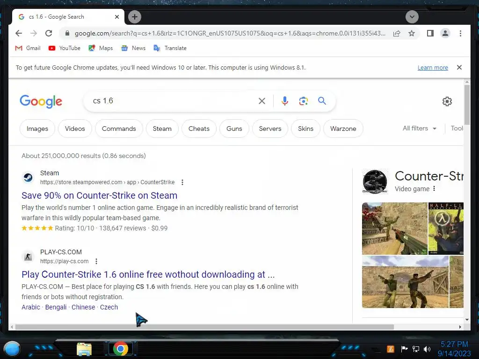479x359 pixels.
Task: Click the Steam favicon in first result
Action: 28,177
